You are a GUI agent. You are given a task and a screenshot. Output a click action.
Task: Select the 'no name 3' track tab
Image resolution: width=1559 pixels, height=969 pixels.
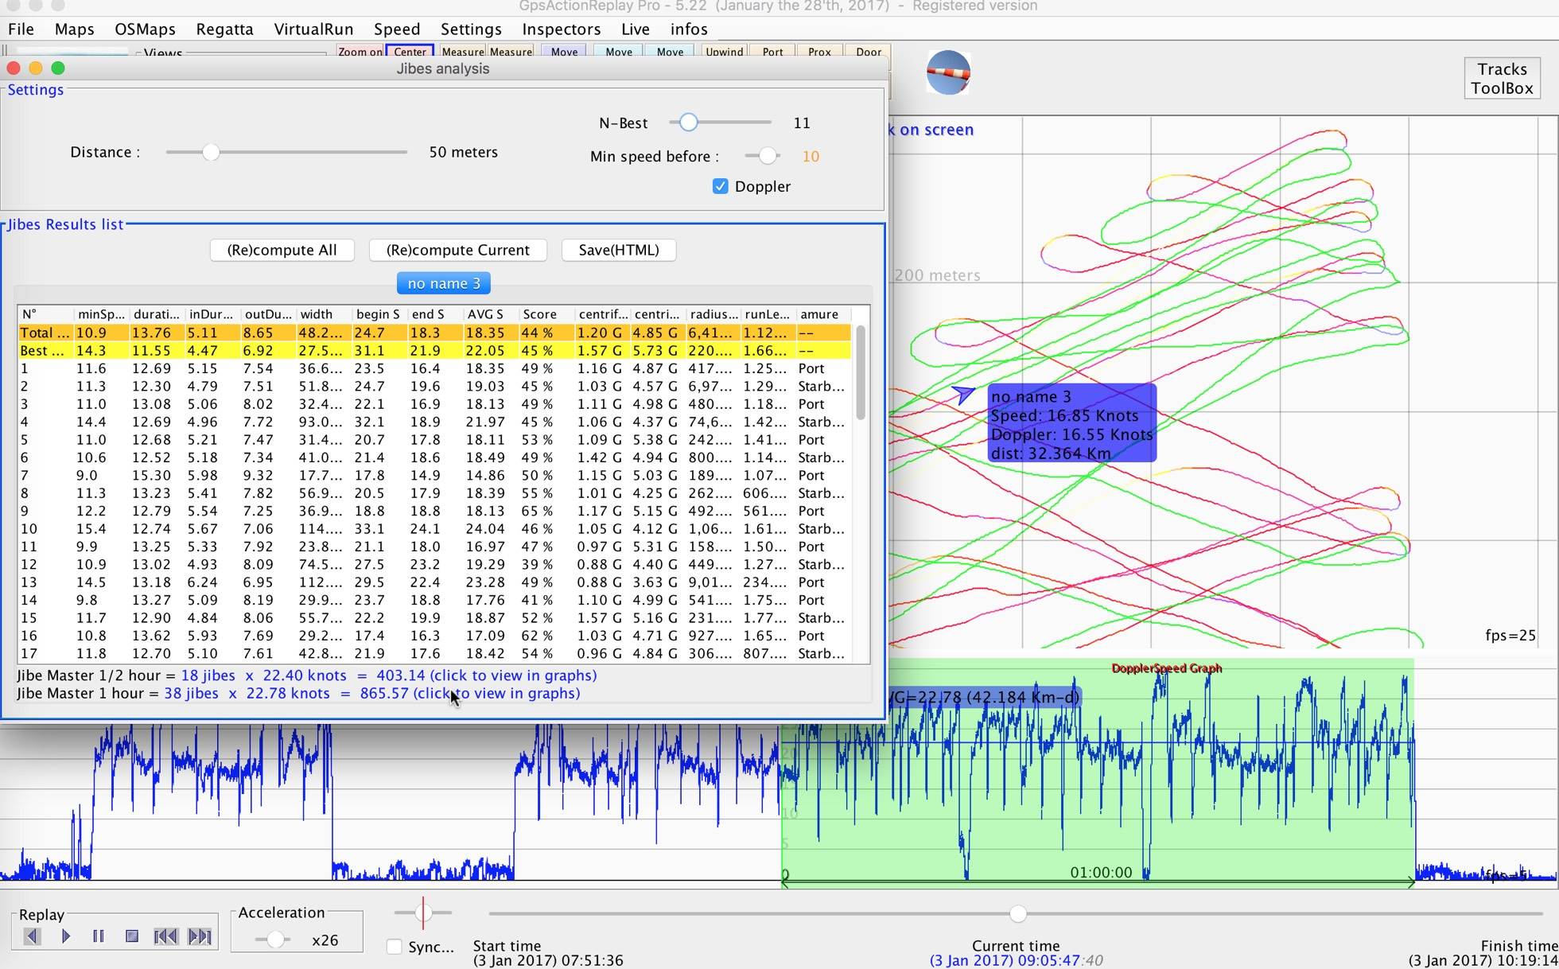click(x=443, y=283)
